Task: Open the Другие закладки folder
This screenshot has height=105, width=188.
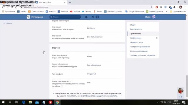Action: coord(178,12)
